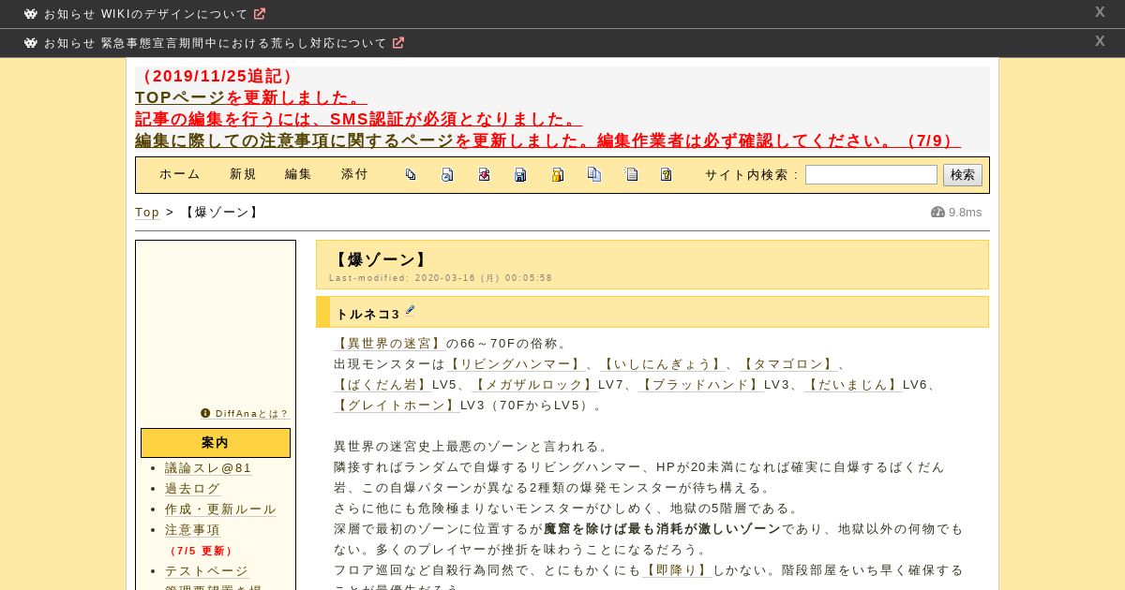The width and height of the screenshot is (1125, 590).
Task: Follow the 【ブラッドハンド】 monster link
Action: tap(701, 385)
